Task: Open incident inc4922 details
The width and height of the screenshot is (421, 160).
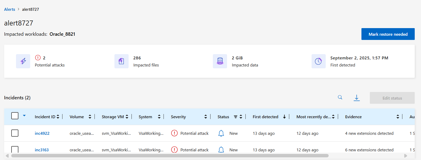Action: pyautogui.click(x=42, y=133)
